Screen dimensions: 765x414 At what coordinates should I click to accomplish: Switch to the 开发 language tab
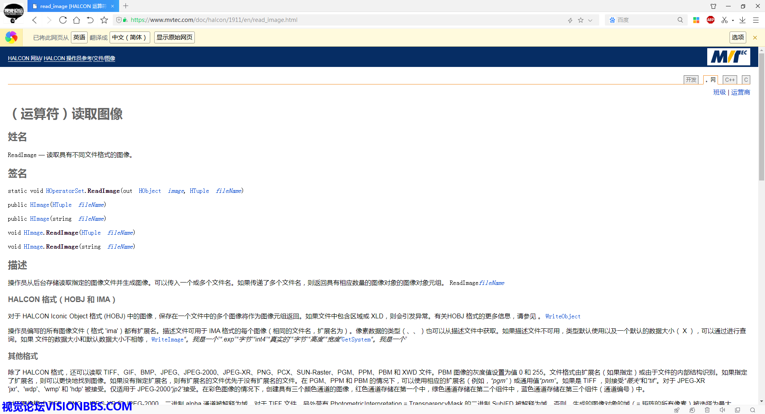pos(691,80)
